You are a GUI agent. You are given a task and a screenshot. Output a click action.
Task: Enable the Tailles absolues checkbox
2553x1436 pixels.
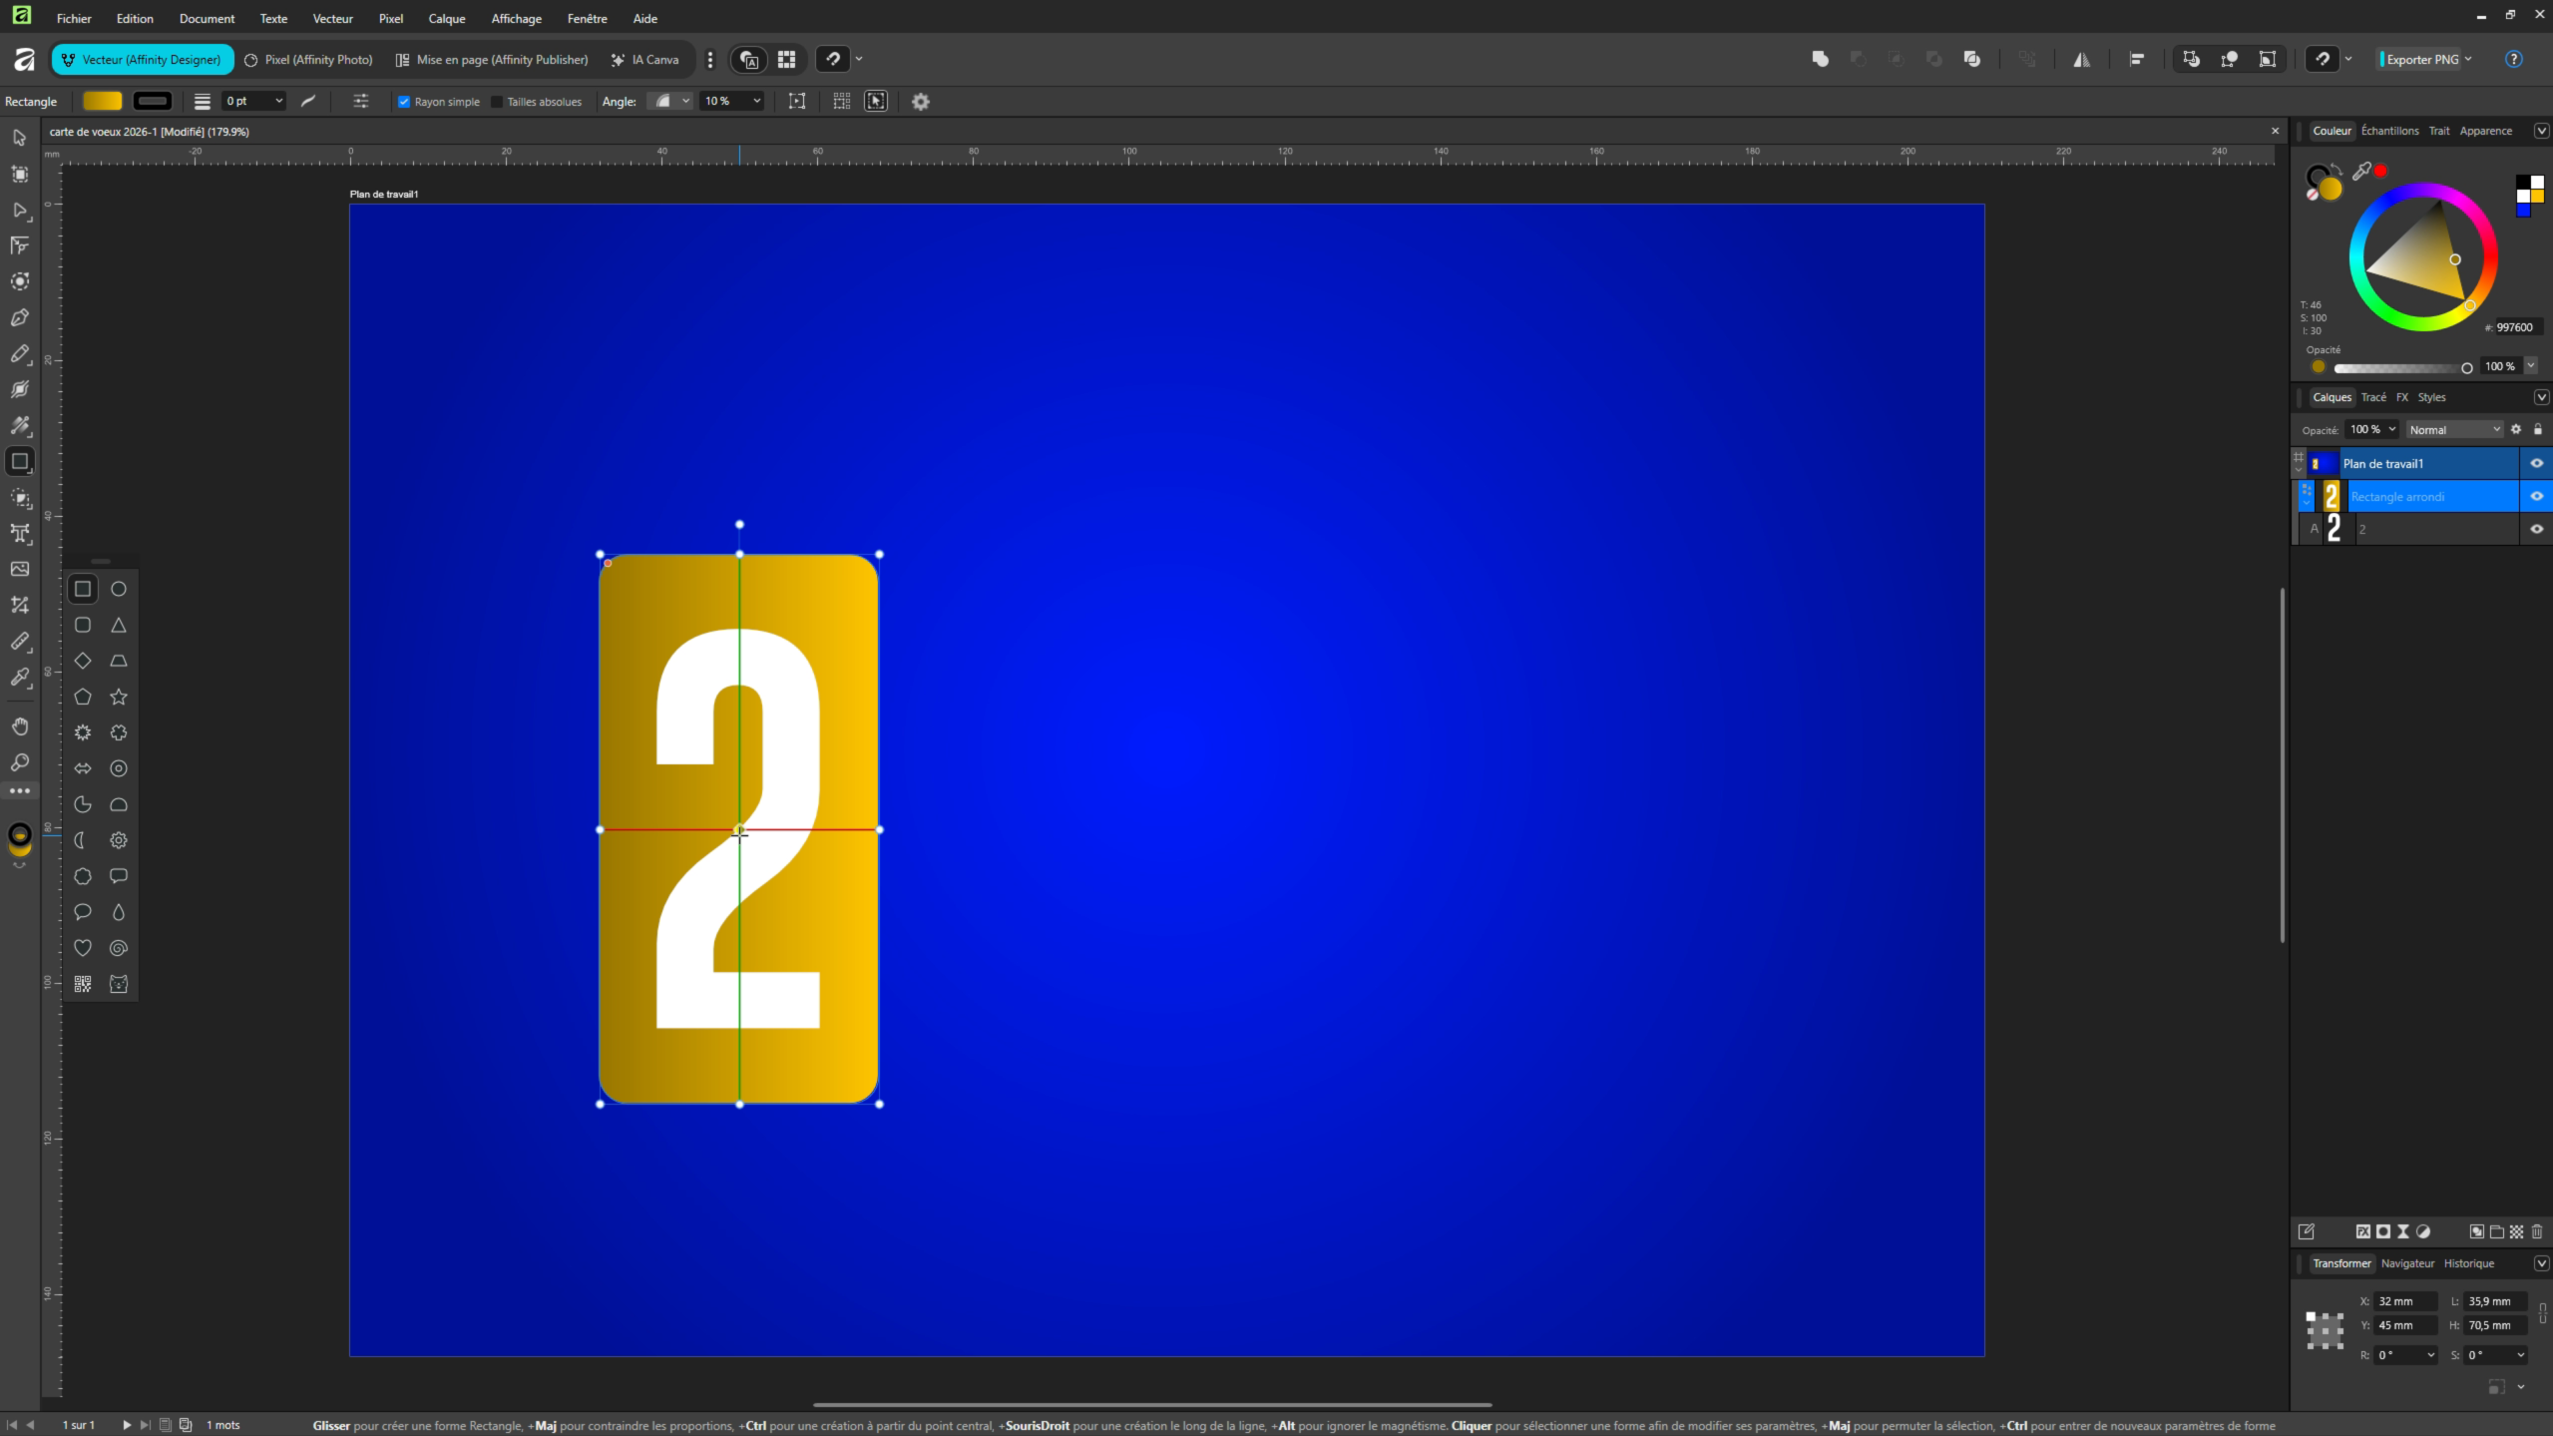point(497,102)
